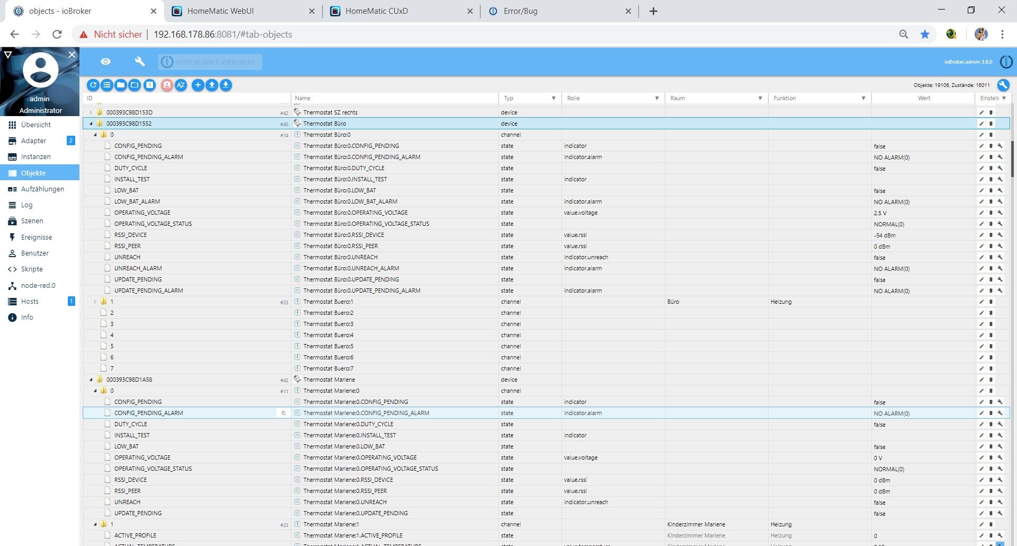
Task: Click the filled folder toolbar button
Action: pos(121,85)
